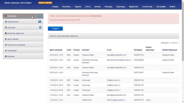Click date 22.08.2014, 10:20
The height and width of the screenshot is (103, 184).
[x=56, y=72]
